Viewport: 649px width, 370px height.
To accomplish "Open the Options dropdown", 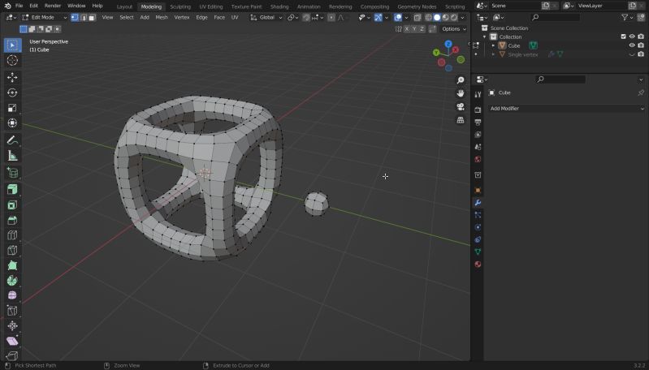I will point(453,29).
